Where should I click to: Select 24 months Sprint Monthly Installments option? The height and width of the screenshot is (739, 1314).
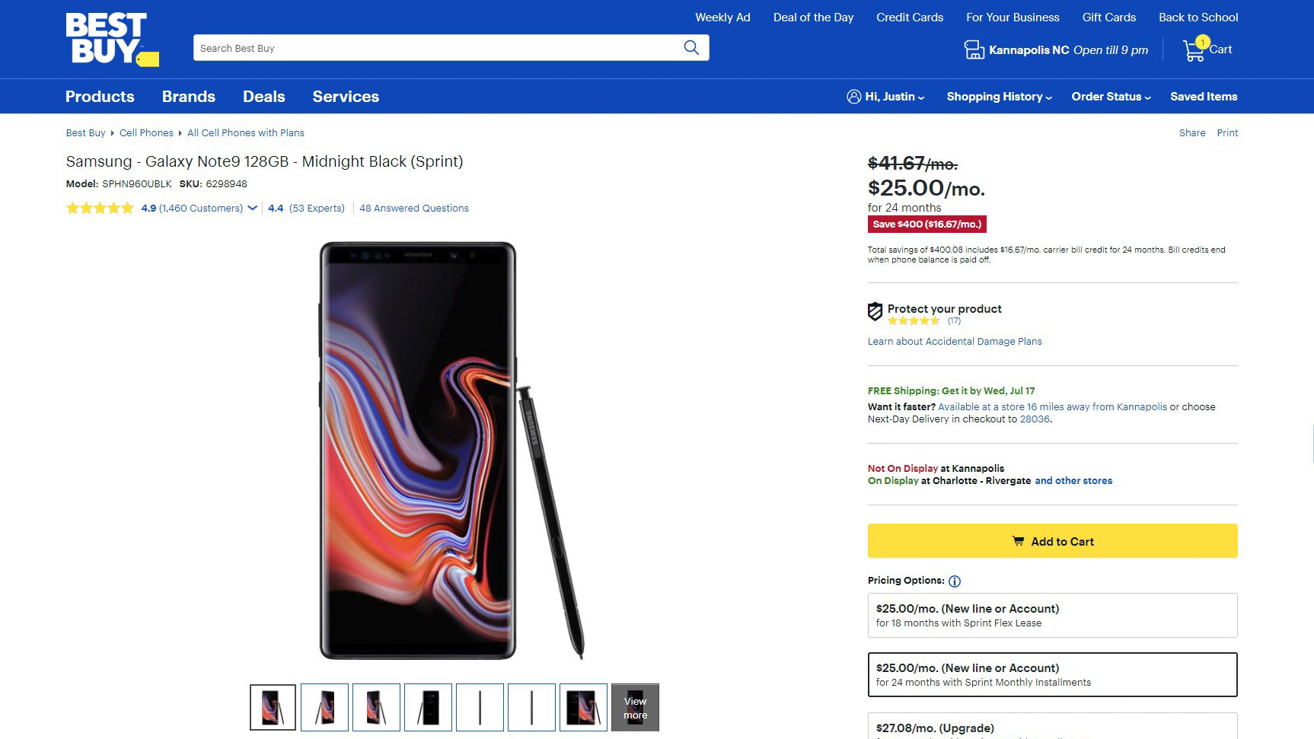(x=1052, y=674)
